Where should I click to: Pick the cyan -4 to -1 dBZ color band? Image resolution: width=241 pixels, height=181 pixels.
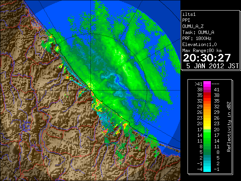click(207, 169)
